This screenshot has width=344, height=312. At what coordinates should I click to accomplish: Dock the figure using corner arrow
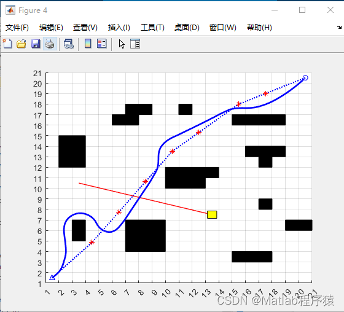click(x=339, y=27)
